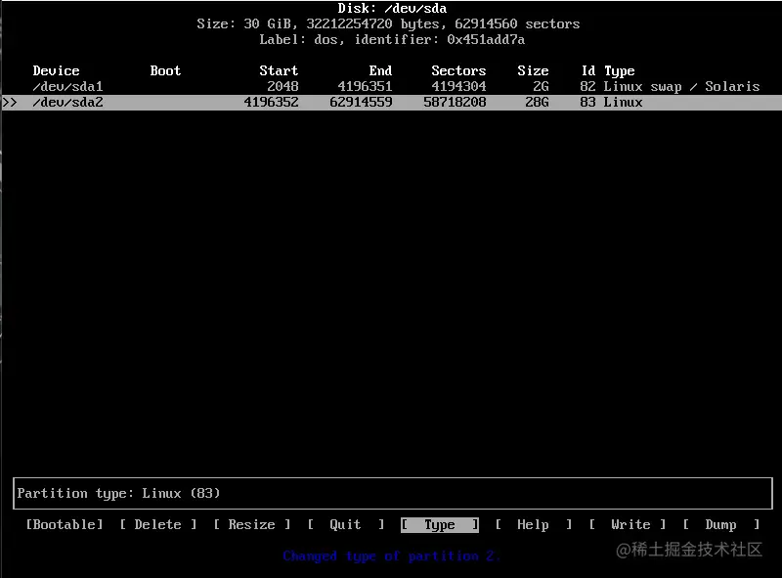The image size is (782, 578).
Task: Select the /dev/sda2 partition row
Action: 391,103
